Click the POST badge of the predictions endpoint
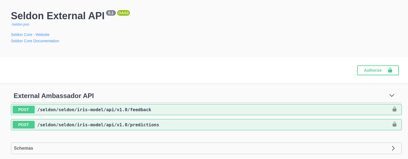The width and height of the screenshot is (408, 159). 24,125
